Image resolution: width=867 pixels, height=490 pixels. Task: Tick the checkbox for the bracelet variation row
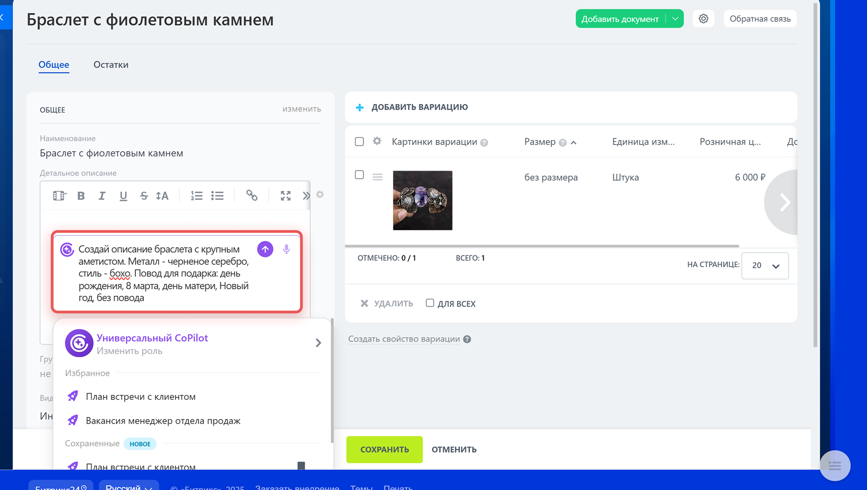coord(359,175)
